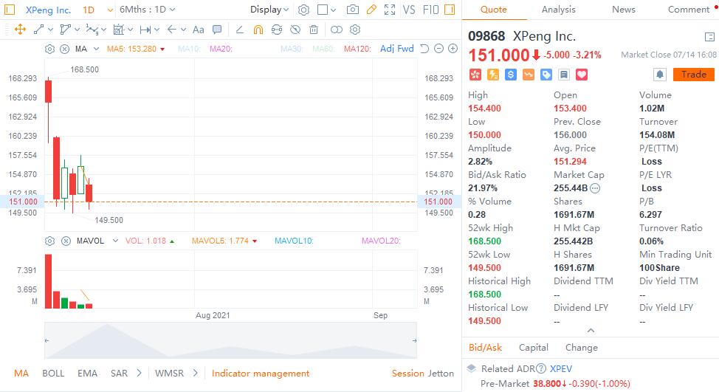Remove the MAVOL indicator with X
Screen dimensions: 719x392
pyautogui.click(x=66, y=241)
